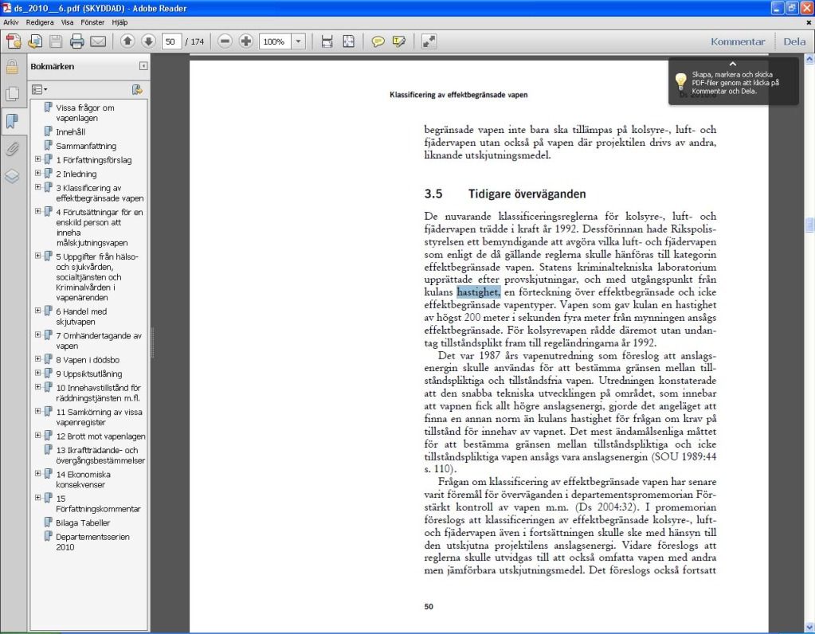Open the bookmarks options menu

(x=40, y=90)
